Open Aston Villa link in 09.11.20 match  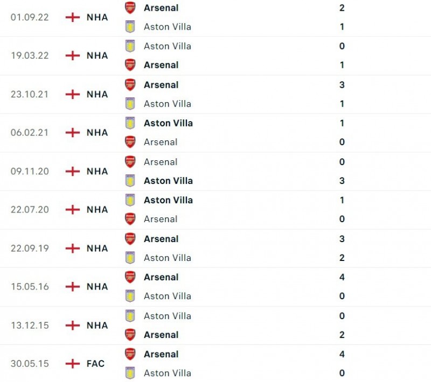pos(168,181)
